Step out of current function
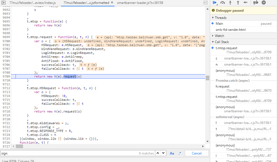Image resolution: width=277 pixels, height=162 pixels. tap(238, 3)
